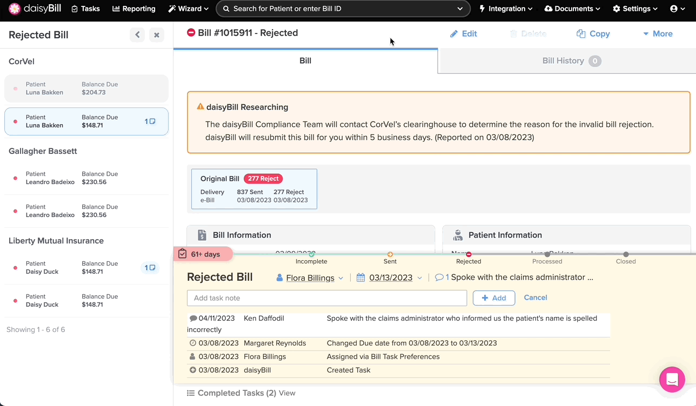The image size is (696, 406).
Task: Select the Original Bill card
Action: click(x=254, y=189)
